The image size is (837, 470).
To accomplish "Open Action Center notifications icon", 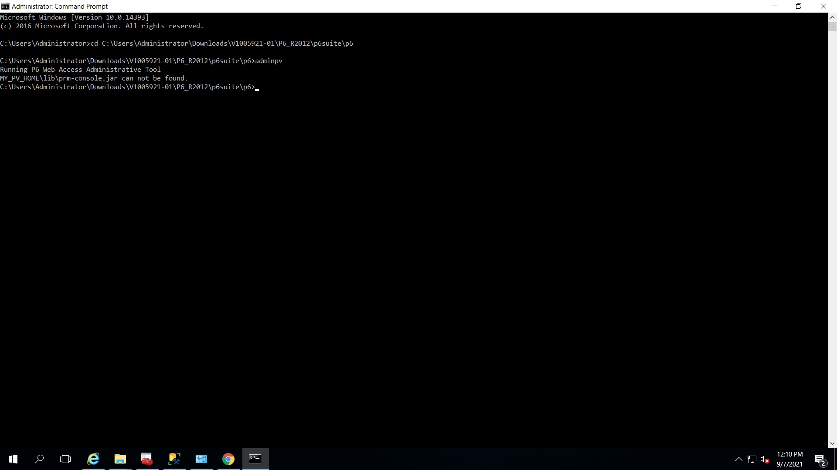I will (x=820, y=459).
